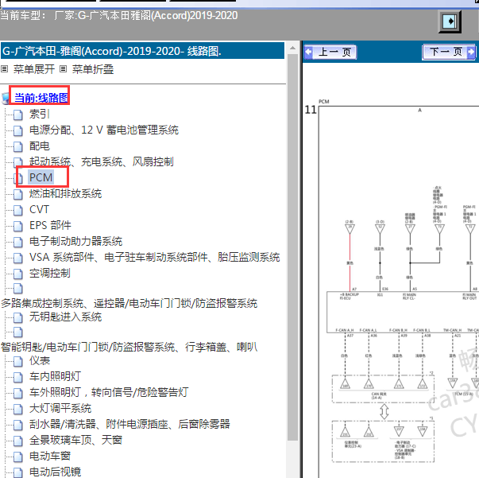The image size is (479, 478).
Task: Open the 无钥匙进入系统 entry
Action: (65, 317)
